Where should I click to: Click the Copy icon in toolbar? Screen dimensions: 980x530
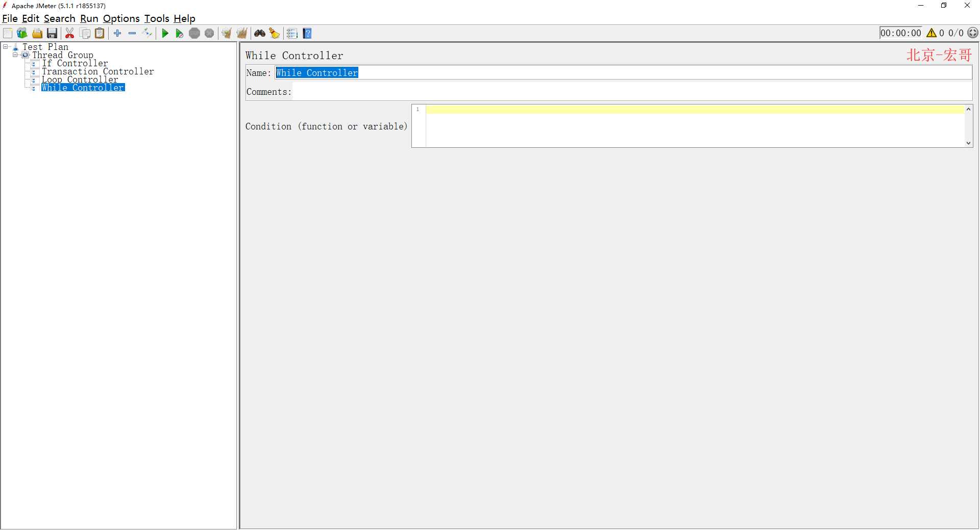(x=85, y=34)
